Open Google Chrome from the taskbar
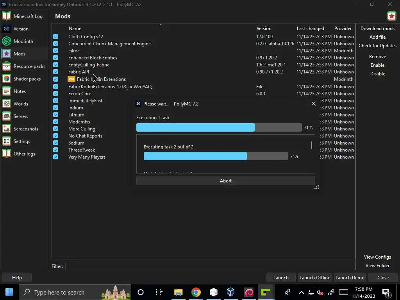The image size is (400, 300). [x=196, y=292]
